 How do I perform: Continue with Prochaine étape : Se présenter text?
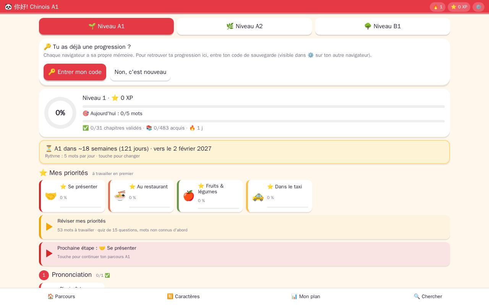[97, 248]
